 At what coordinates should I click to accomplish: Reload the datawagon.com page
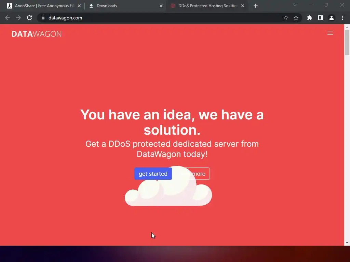pos(29,18)
